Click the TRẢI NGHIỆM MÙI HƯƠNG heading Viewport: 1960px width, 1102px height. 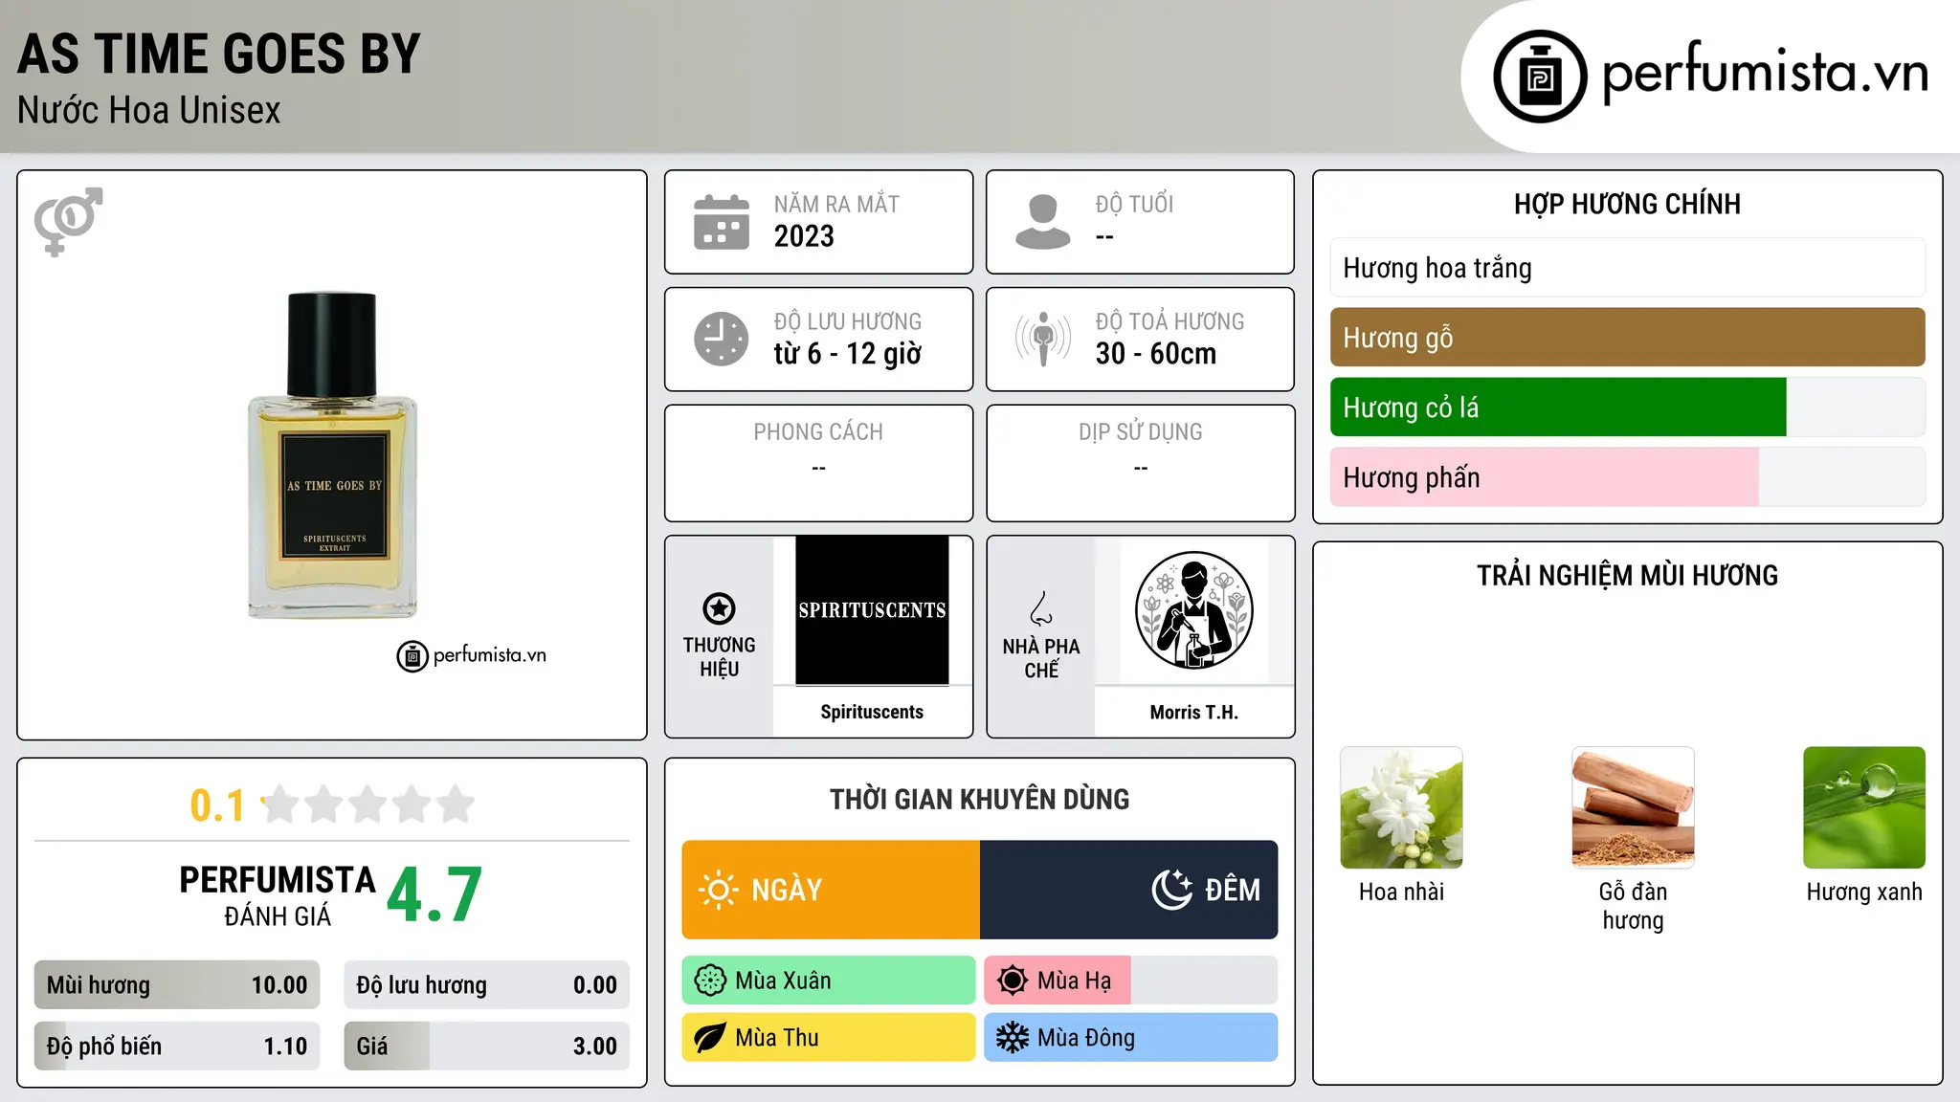pyautogui.click(x=1628, y=576)
